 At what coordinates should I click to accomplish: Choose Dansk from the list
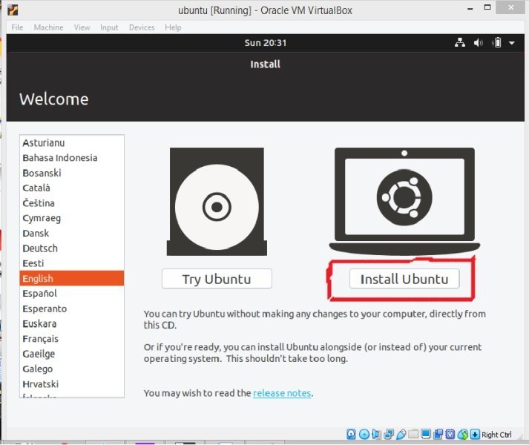click(x=72, y=233)
